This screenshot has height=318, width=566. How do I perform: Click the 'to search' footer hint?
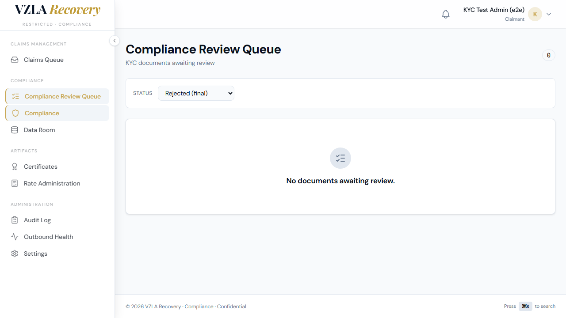click(x=545, y=306)
